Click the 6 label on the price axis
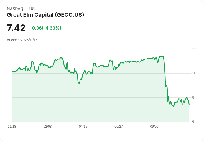Screen dimensions: 204x141 [x=193, y=122]
